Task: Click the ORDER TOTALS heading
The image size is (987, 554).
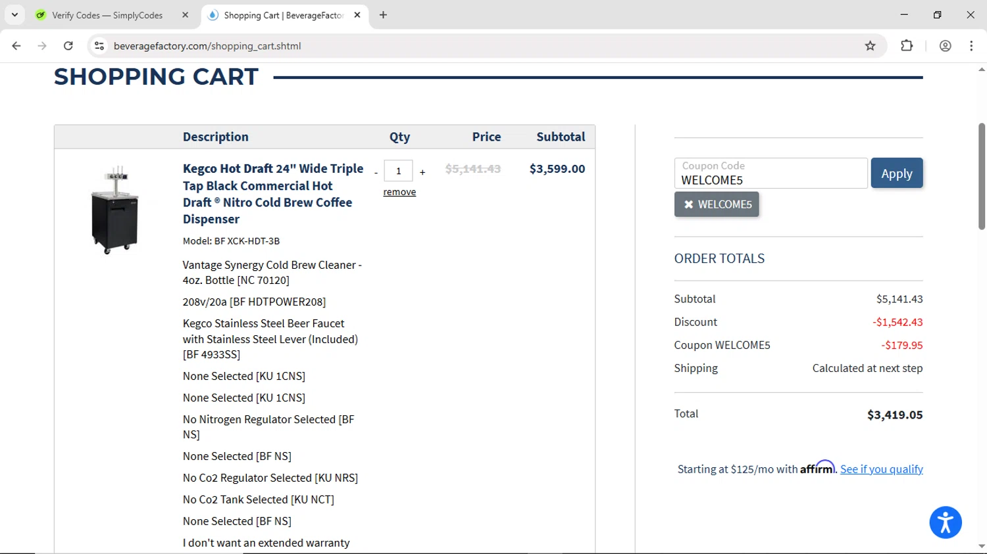Action: coord(719,258)
